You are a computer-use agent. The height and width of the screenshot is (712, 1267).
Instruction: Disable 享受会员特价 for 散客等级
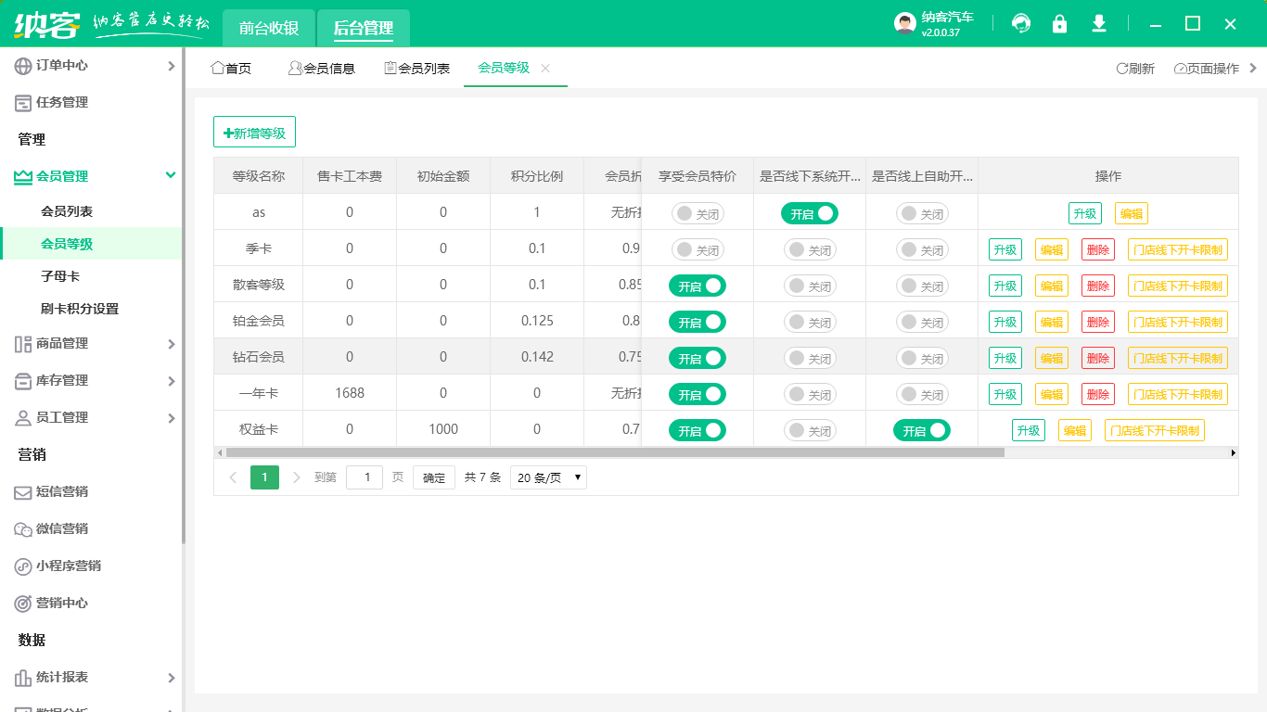697,286
